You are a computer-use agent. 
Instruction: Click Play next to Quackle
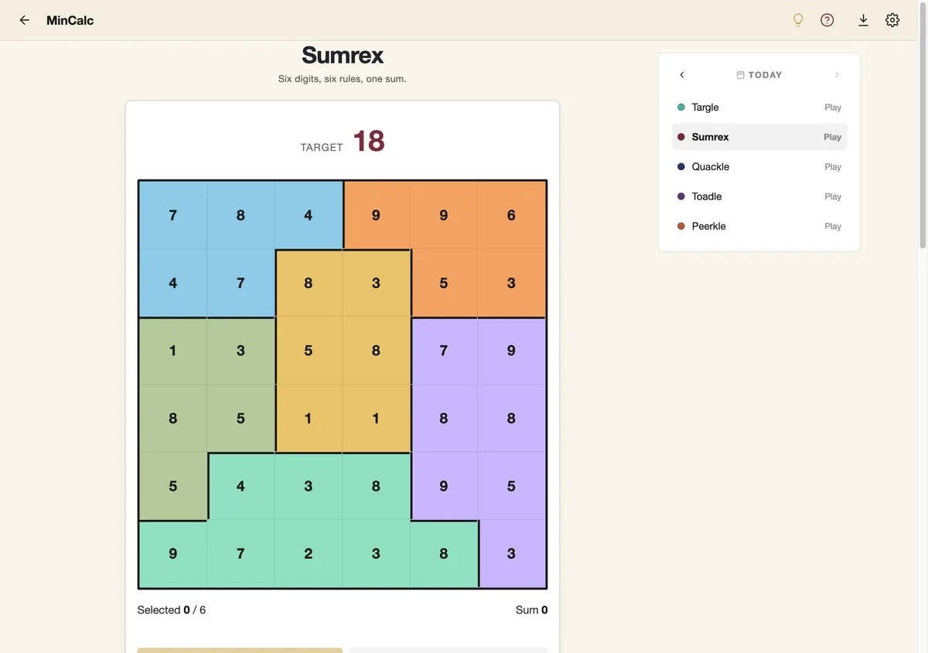tap(833, 166)
